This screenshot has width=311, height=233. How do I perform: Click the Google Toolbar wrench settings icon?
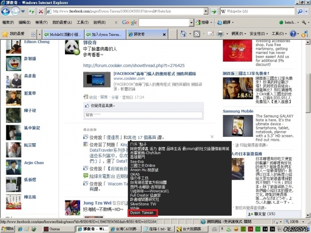coord(304,22)
